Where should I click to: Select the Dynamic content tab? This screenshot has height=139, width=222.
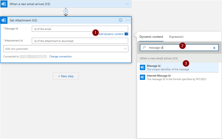pos(151,37)
